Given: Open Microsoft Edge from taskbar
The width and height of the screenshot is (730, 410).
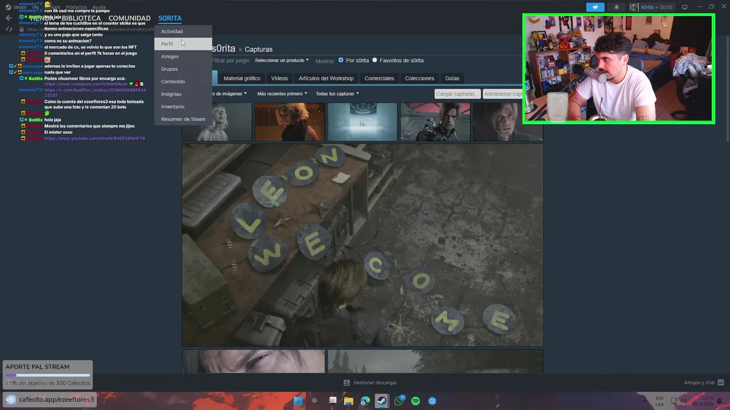Looking at the screenshot, I should click(365, 401).
